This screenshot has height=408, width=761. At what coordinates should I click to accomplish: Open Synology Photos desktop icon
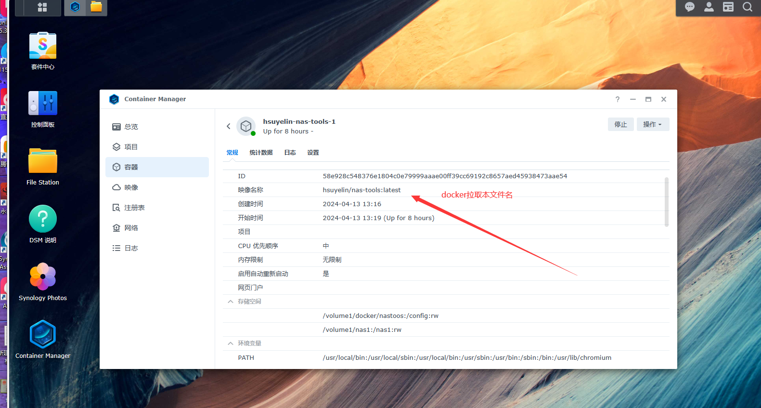coord(43,282)
